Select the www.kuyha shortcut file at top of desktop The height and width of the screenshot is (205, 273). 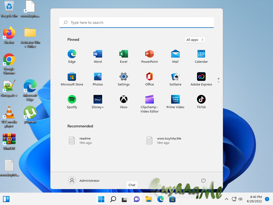point(30,9)
